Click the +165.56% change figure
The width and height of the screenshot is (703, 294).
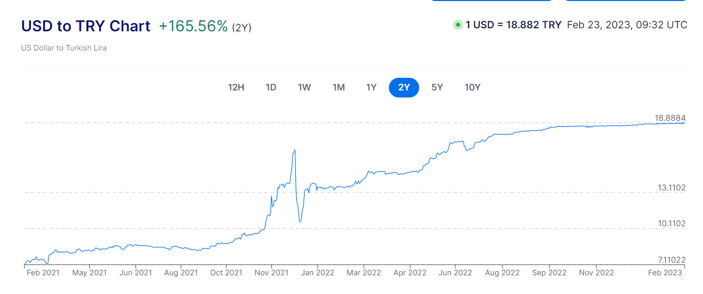point(193,26)
